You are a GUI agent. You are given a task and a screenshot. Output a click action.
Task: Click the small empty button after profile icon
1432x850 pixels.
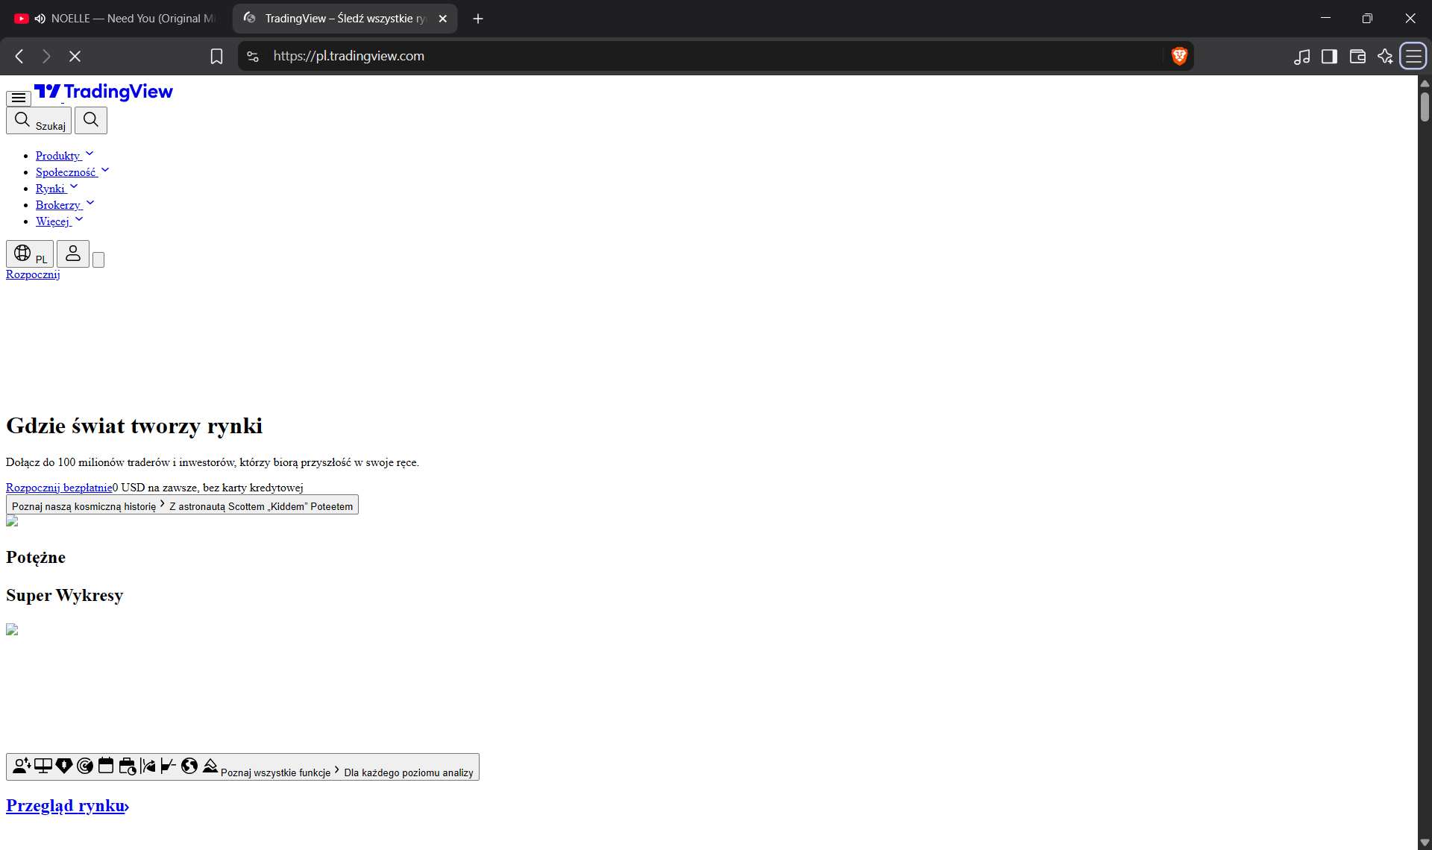tap(98, 259)
